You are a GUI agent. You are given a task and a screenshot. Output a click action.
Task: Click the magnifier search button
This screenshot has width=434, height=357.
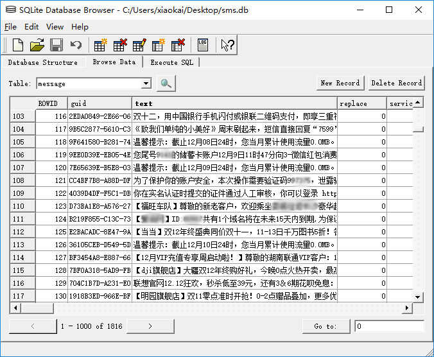click(166, 83)
